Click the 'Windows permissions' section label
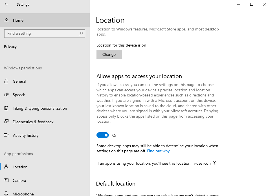This screenshot has width=268, height=196. point(23,68)
